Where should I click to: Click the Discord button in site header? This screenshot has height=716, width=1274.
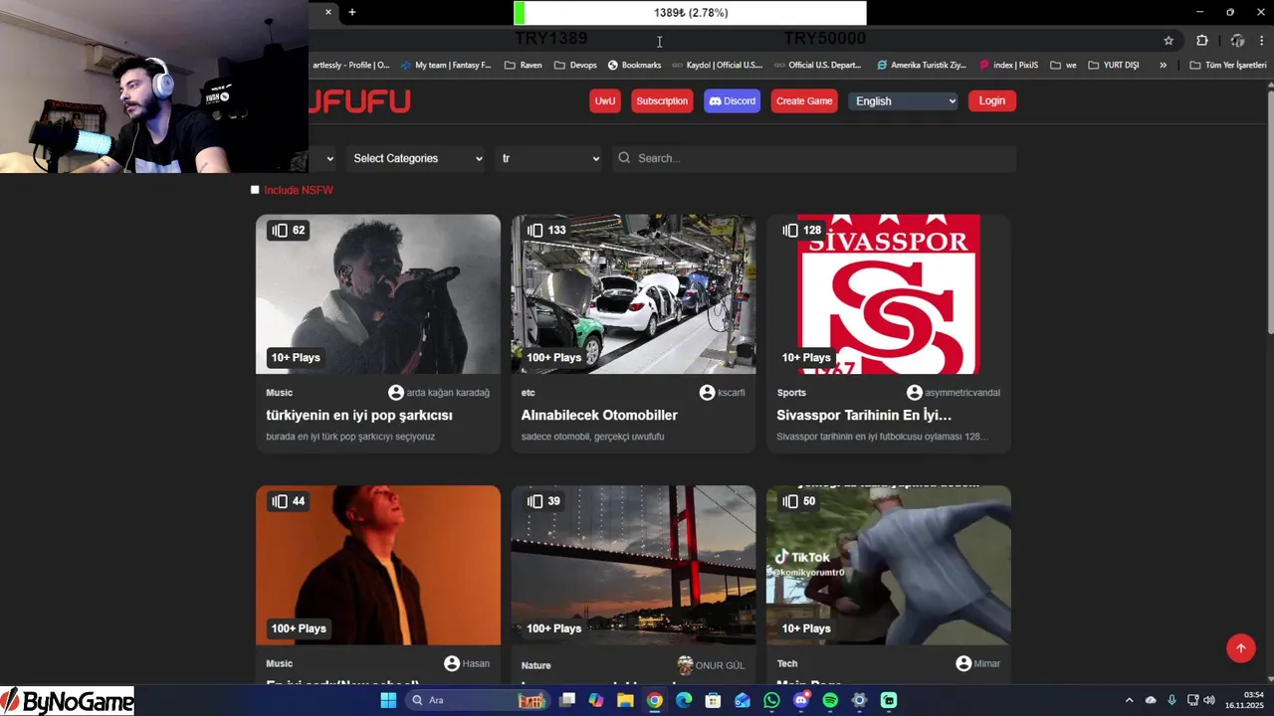pos(732,100)
